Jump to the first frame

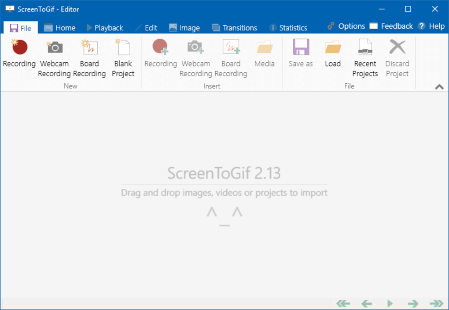pos(343,303)
